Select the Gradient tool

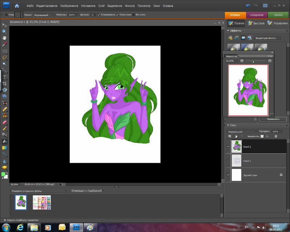point(4,148)
